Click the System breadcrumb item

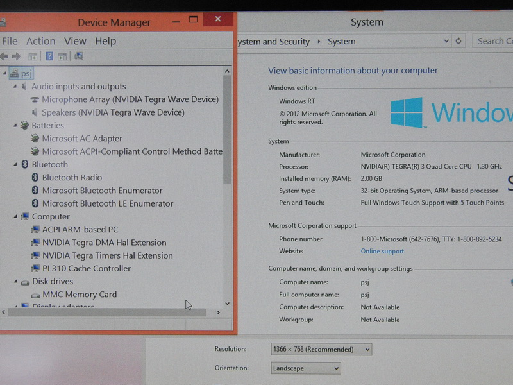342,42
